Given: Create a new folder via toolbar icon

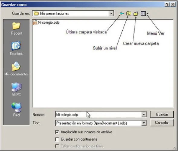Looking at the screenshot, I should click(136, 14).
